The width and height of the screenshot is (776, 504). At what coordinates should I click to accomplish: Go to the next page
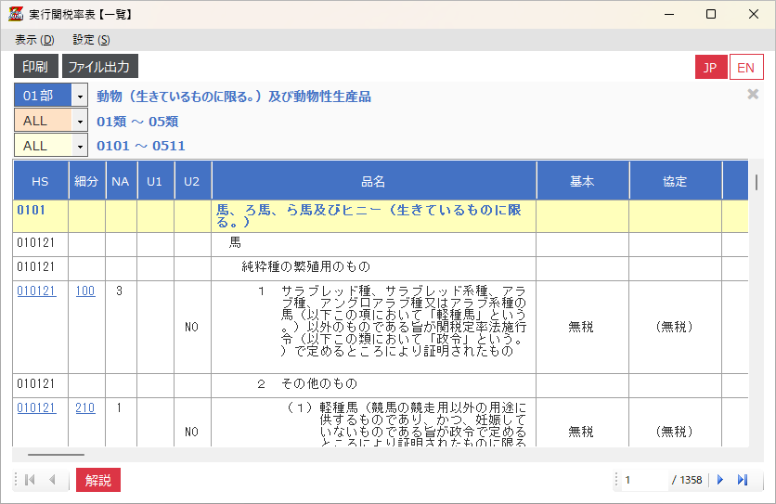pos(719,480)
